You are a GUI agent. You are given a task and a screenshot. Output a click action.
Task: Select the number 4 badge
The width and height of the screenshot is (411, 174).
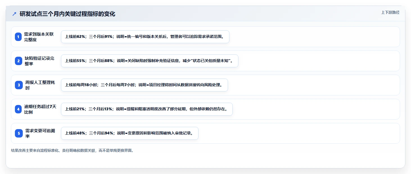(x=18, y=109)
